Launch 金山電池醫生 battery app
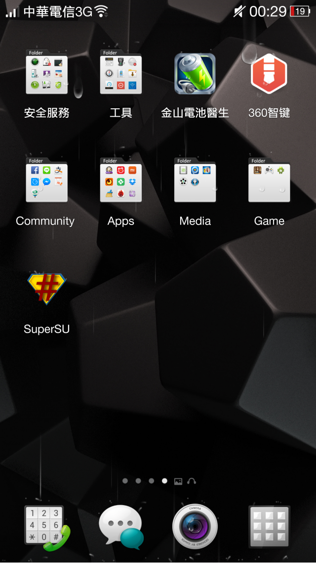 [x=195, y=74]
